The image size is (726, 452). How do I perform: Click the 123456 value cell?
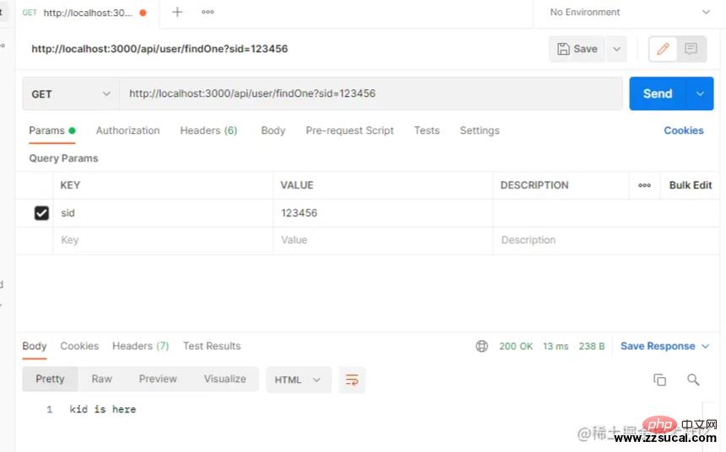coord(383,213)
